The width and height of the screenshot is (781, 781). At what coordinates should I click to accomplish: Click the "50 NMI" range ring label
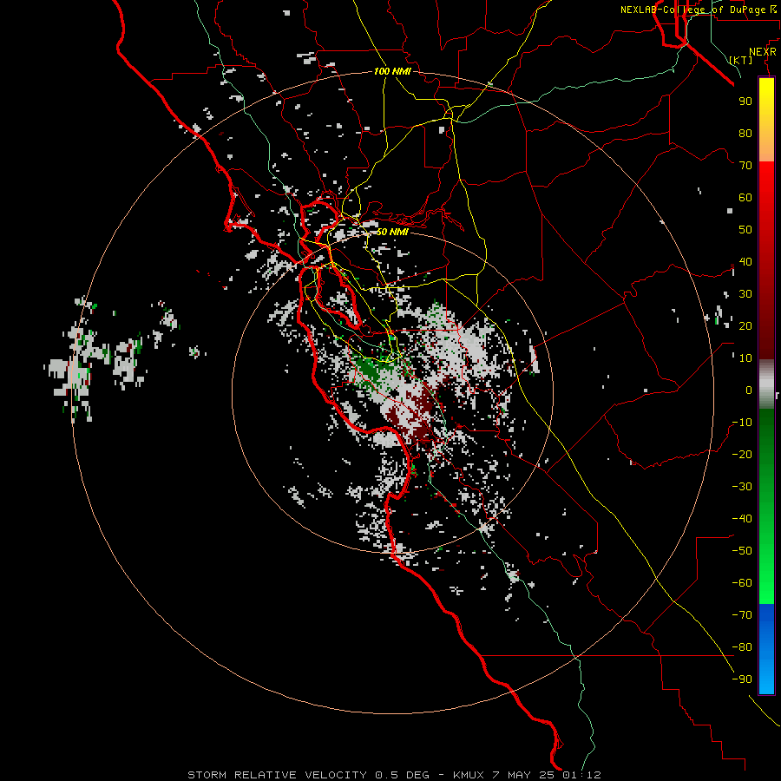click(392, 232)
